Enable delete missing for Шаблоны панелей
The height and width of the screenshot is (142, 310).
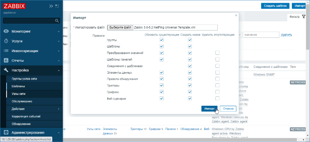tap(217, 59)
